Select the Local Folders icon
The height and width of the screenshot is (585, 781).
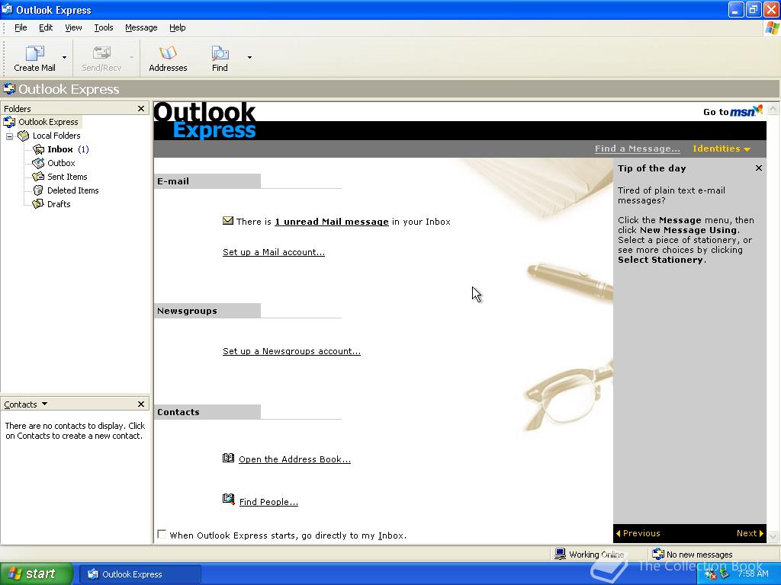[24, 136]
